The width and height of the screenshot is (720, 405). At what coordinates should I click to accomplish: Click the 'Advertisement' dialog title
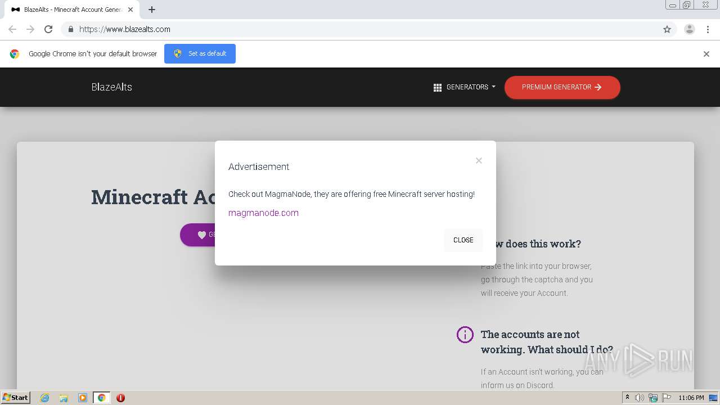[259, 166]
